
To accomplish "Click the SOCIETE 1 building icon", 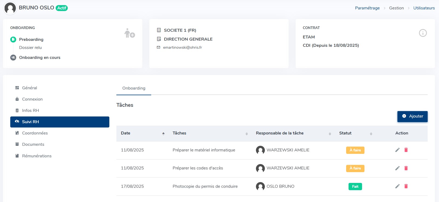I will (x=159, y=30).
